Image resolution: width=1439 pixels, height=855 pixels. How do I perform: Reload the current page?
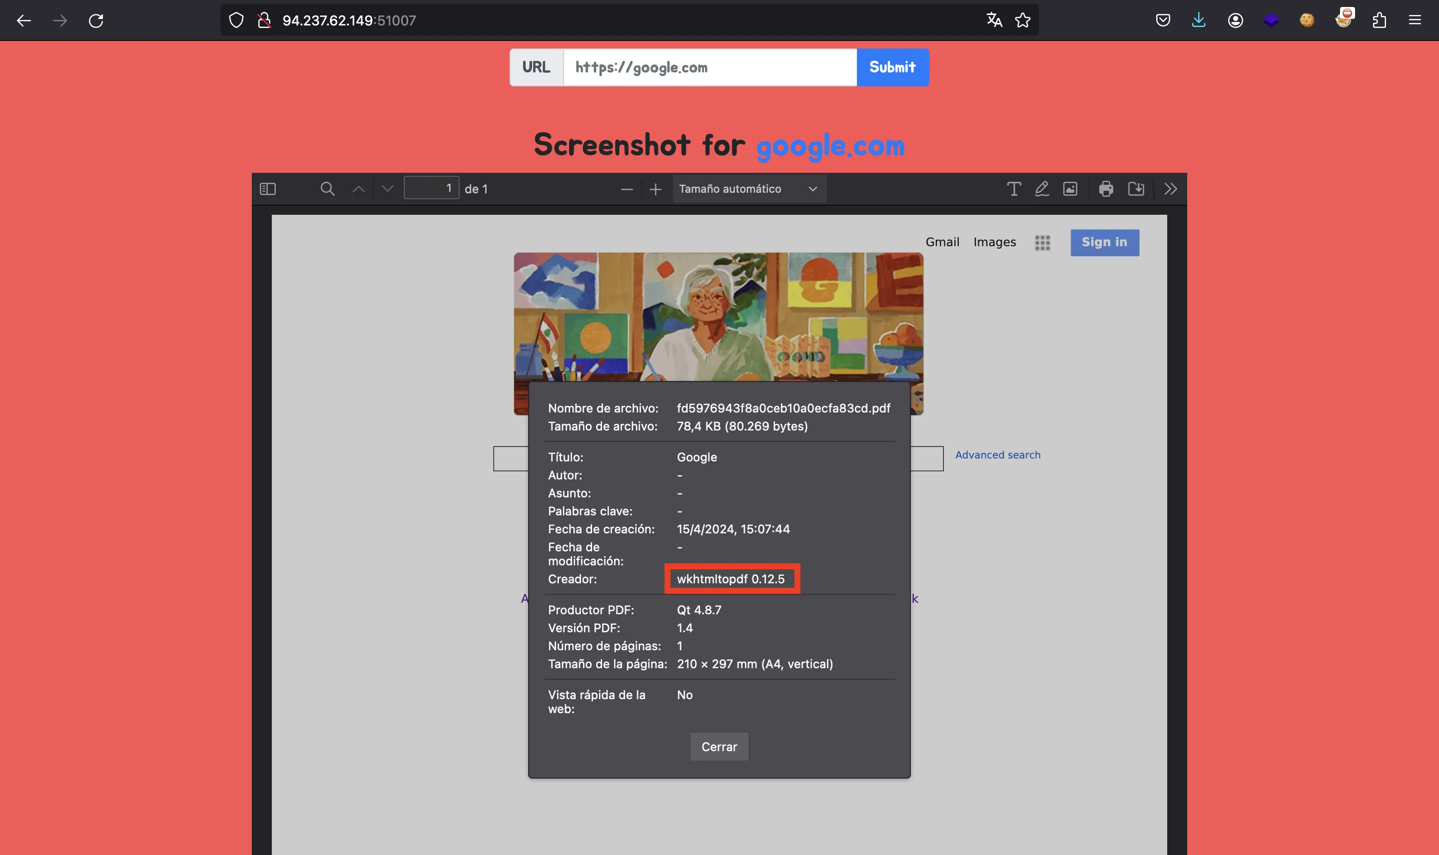click(x=96, y=21)
